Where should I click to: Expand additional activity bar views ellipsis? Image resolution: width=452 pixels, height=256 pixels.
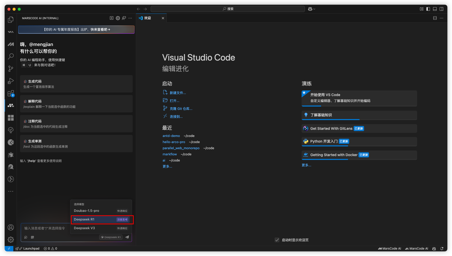click(11, 192)
